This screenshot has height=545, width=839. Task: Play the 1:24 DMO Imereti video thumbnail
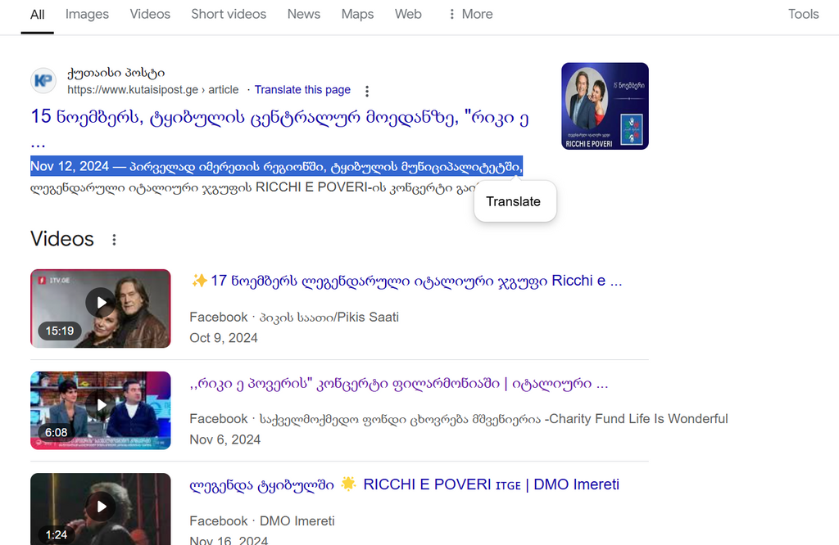tap(101, 509)
